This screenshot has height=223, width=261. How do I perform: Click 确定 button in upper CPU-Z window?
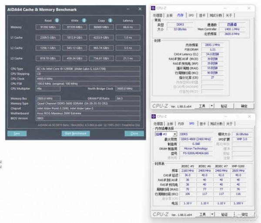(244, 106)
